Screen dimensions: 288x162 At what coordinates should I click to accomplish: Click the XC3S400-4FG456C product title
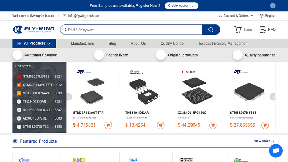click(192, 113)
